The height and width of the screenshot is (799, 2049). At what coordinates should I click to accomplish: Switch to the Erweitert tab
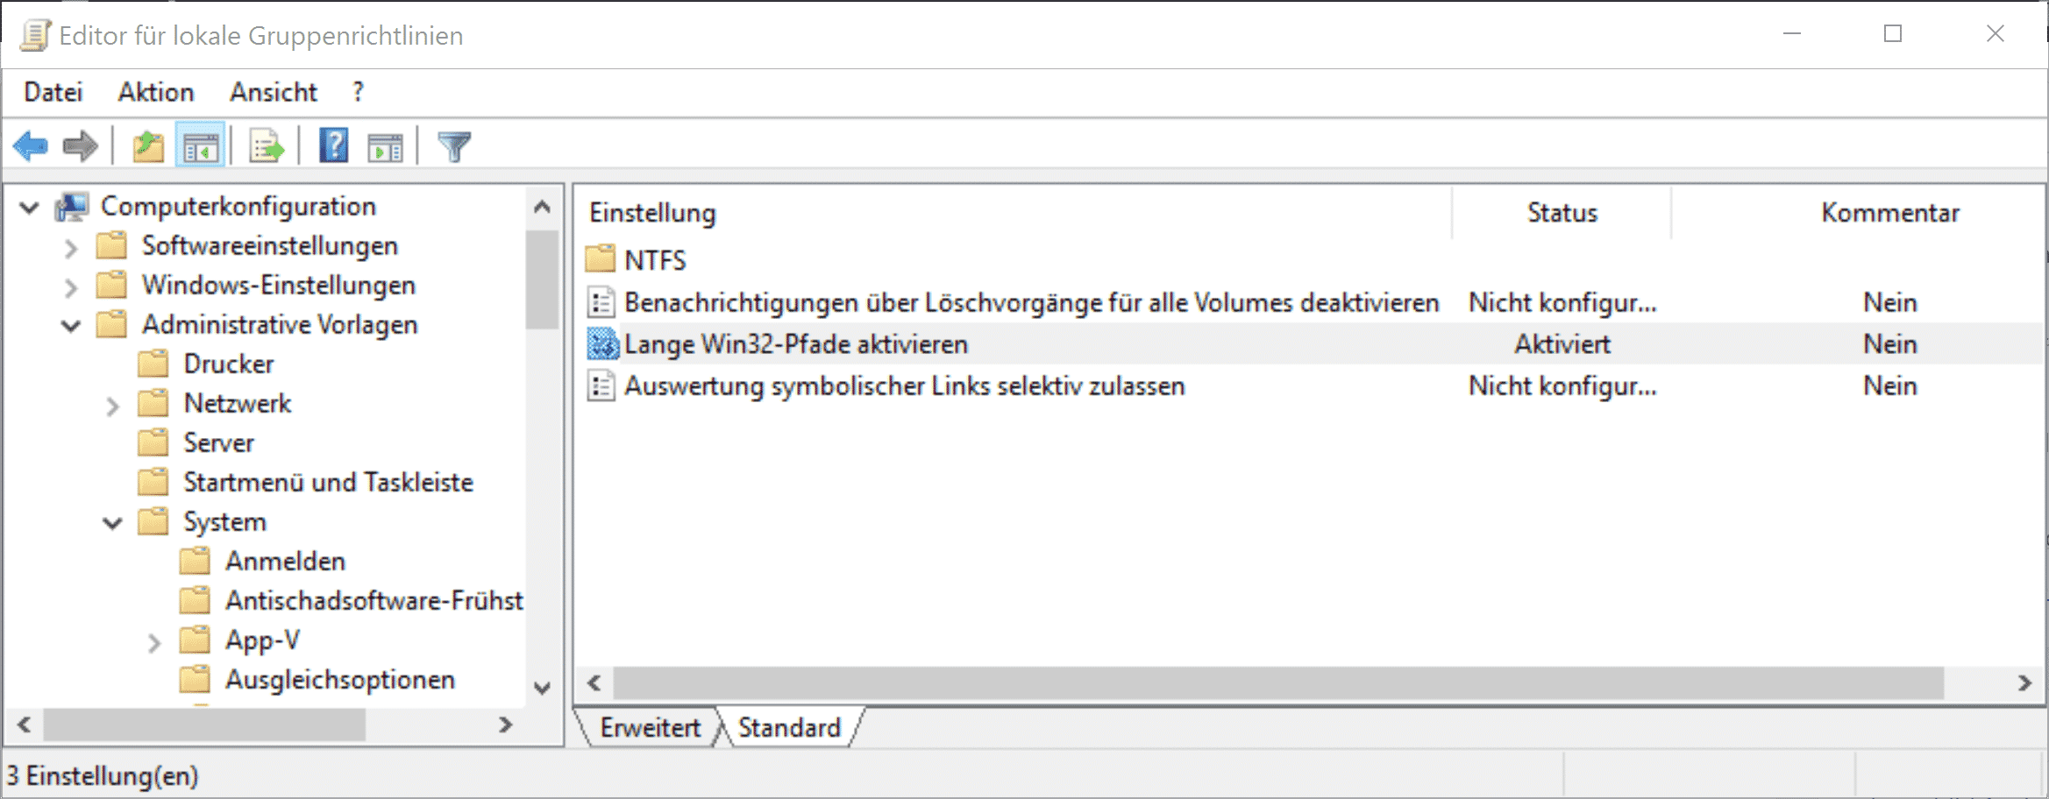(649, 727)
